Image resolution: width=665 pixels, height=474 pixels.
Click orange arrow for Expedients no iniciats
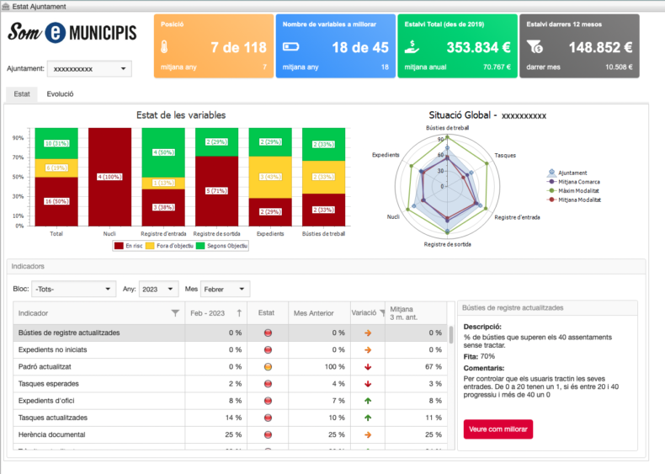click(x=368, y=350)
